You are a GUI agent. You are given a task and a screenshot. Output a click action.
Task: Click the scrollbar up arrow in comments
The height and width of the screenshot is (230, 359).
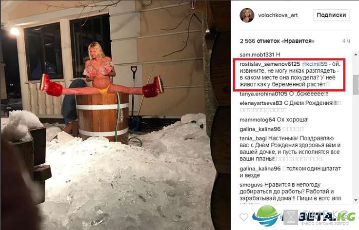[x=356, y=55]
